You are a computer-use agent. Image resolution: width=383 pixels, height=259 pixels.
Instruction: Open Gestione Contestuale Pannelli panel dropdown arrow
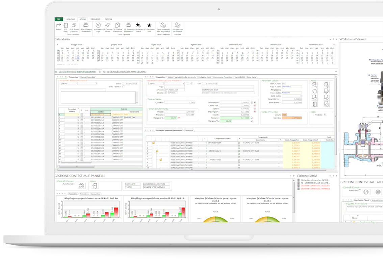(x=290, y=176)
